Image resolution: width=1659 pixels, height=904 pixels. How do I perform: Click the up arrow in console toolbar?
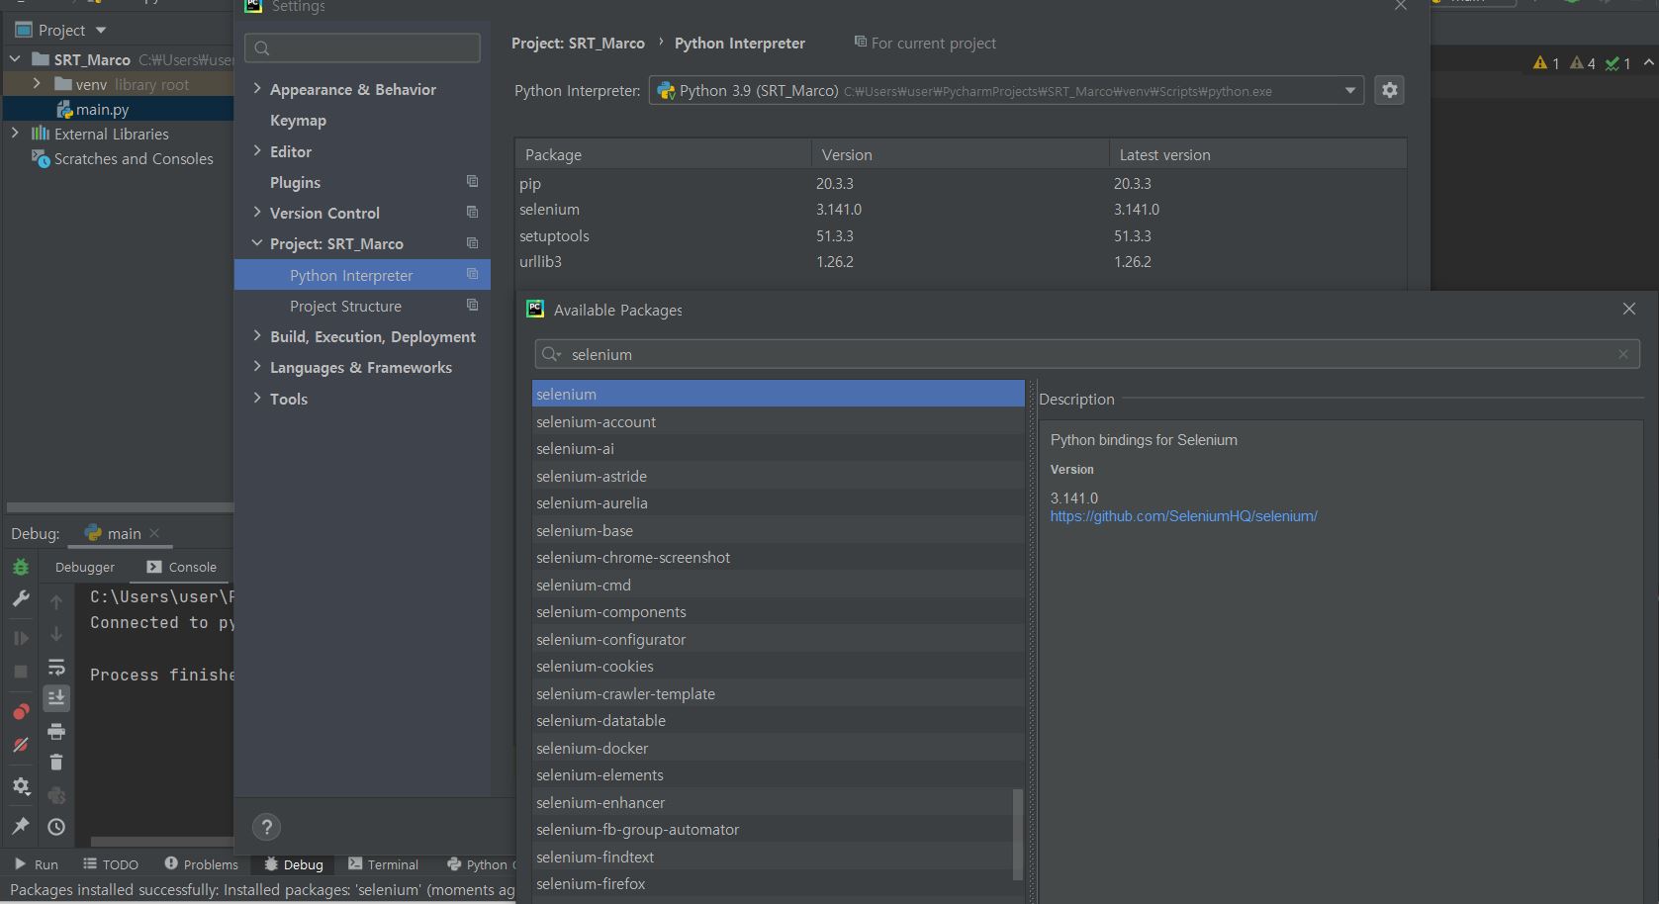pyautogui.click(x=56, y=602)
